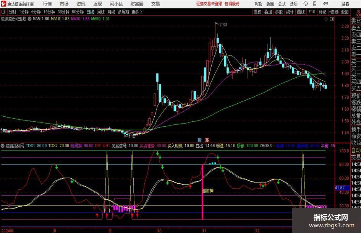Open the 多周期 multi-period view
361x233 pixels.
tap(123, 12)
